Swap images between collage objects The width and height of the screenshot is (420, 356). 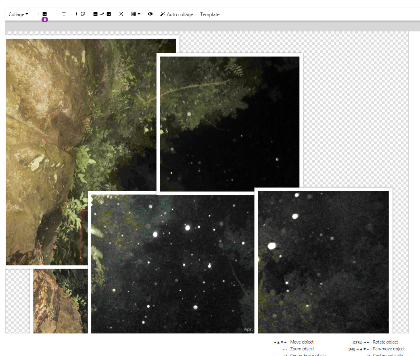(x=102, y=14)
